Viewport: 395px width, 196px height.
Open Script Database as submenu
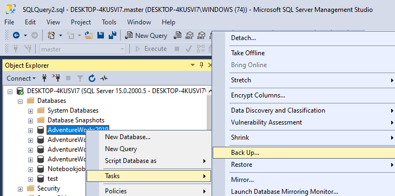[x=149, y=161]
